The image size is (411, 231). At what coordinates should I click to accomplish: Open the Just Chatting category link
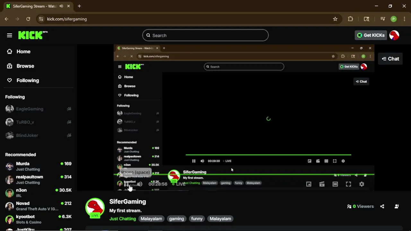click(123, 219)
